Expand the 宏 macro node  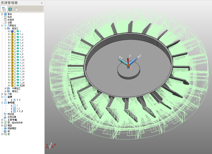(x=2, y=134)
